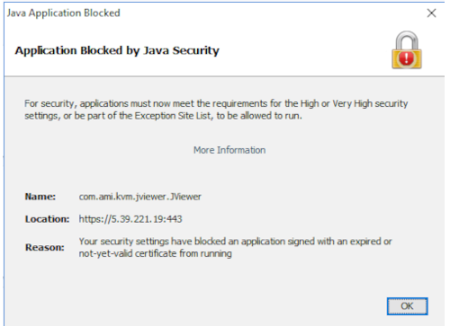Click the Reason: label
The width and height of the screenshot is (450, 326).
tap(45, 248)
